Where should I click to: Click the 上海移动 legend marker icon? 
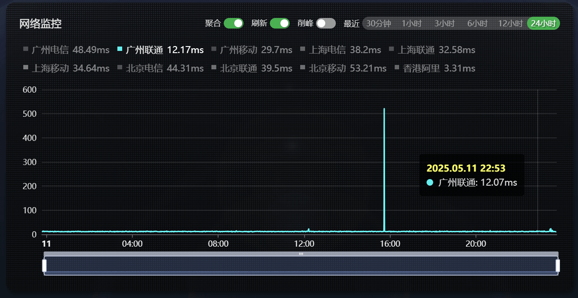click(x=25, y=68)
